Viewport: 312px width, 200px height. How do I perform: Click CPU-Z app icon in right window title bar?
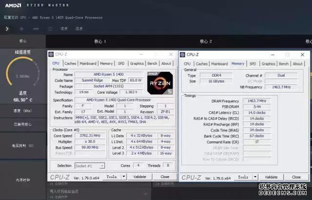point(182,55)
